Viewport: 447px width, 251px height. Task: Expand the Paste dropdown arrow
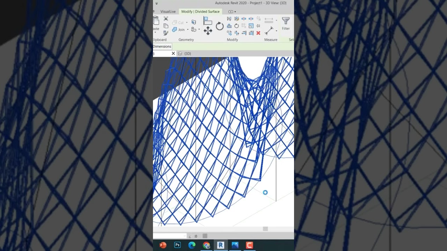click(155, 32)
